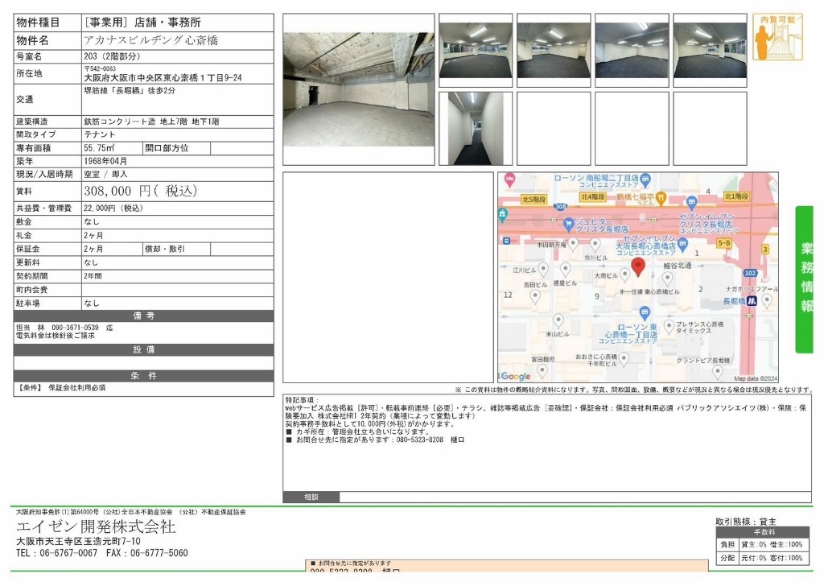Click the red property location pin on map
The width and height of the screenshot is (824, 582).
638,267
